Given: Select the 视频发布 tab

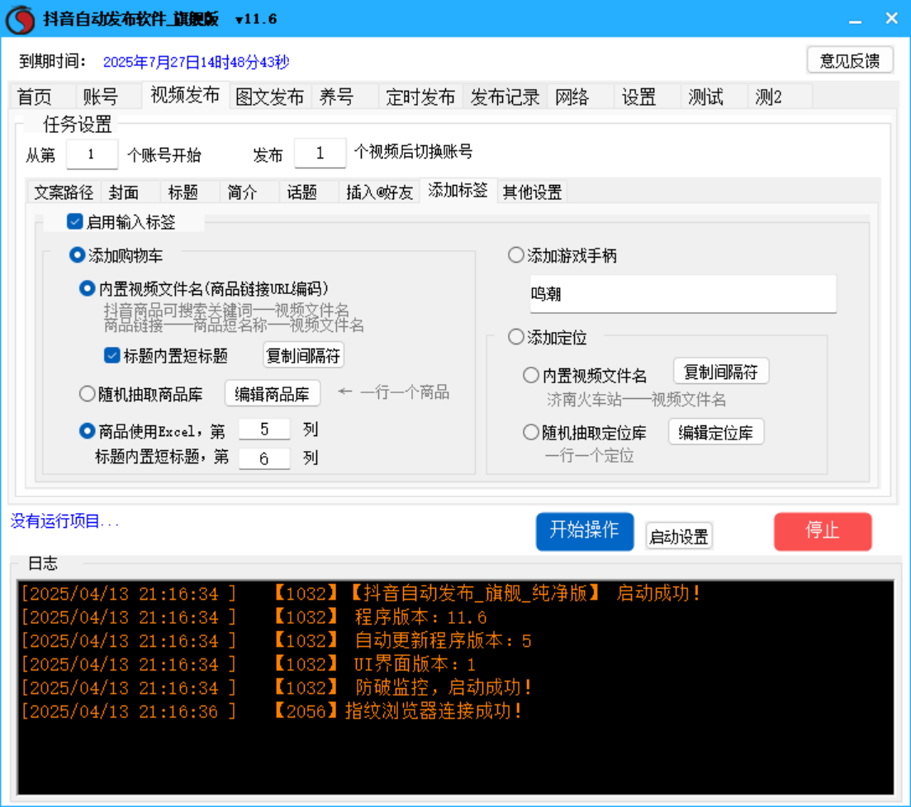Looking at the screenshot, I should [185, 95].
